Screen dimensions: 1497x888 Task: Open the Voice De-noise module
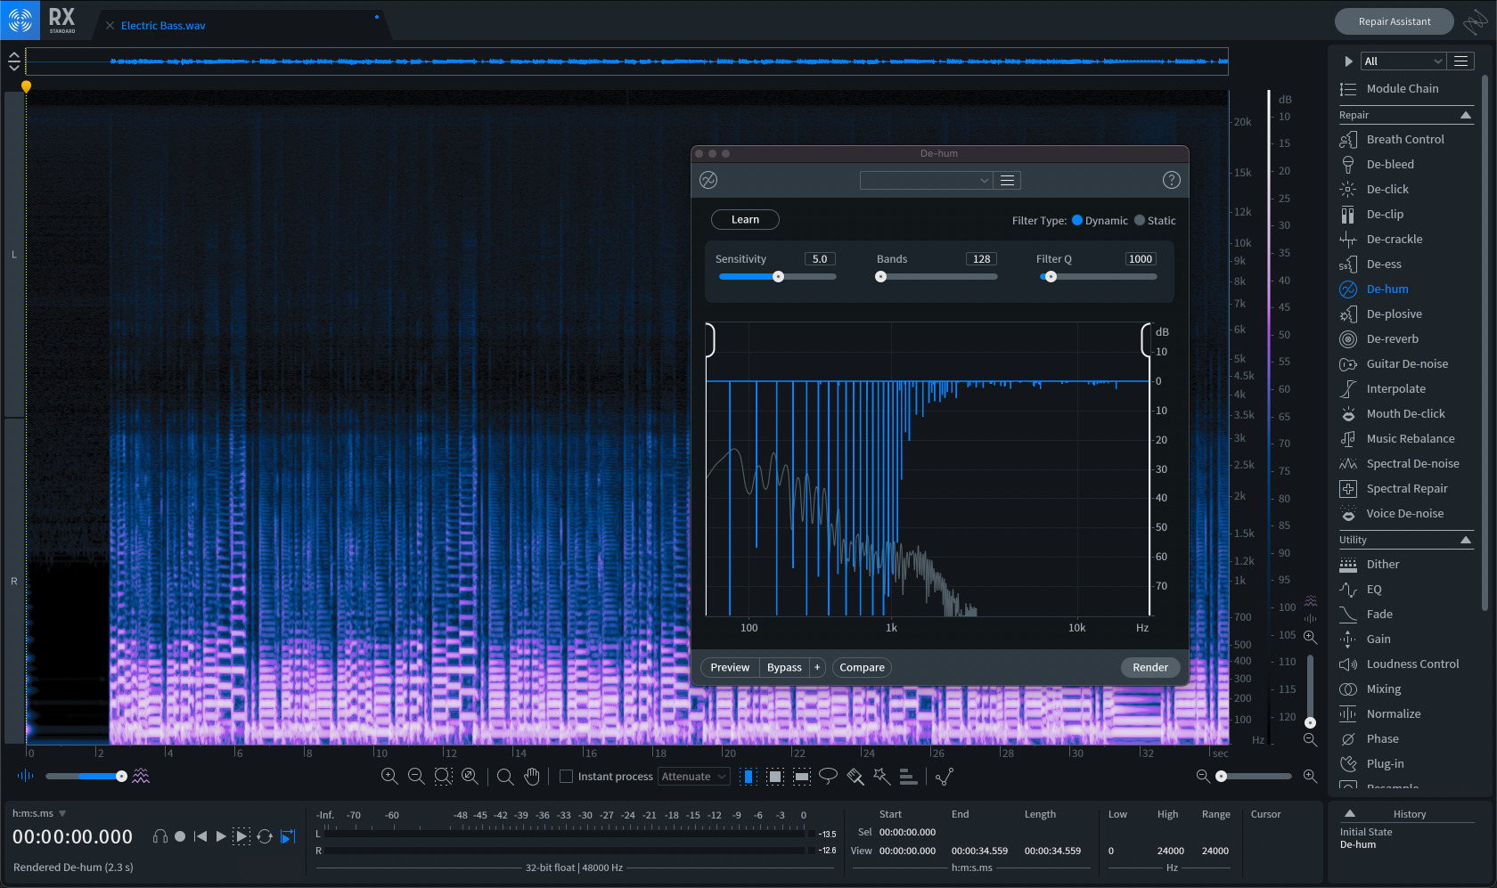click(1404, 513)
